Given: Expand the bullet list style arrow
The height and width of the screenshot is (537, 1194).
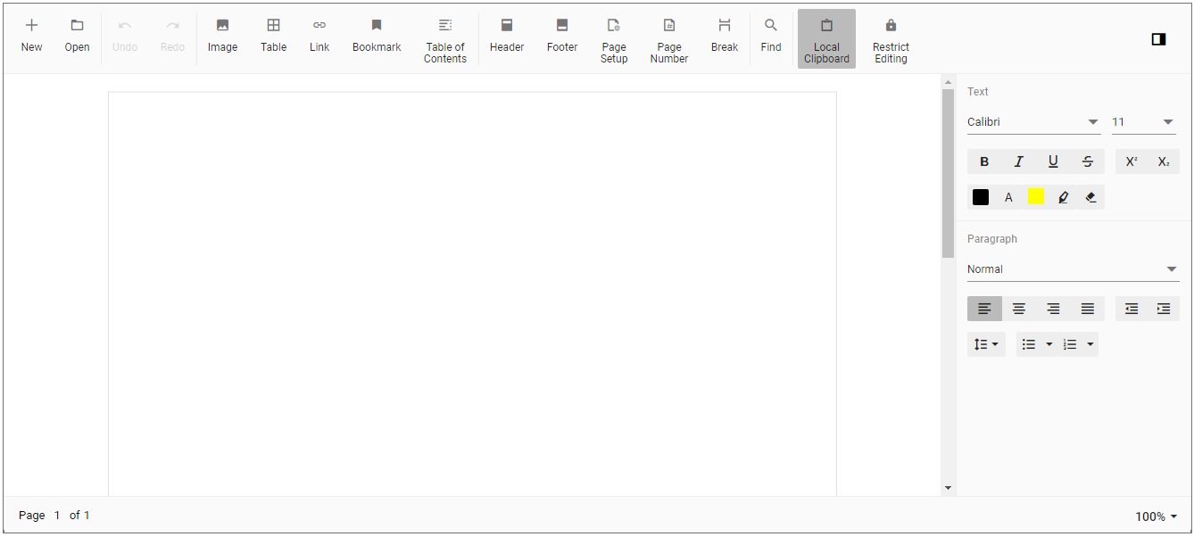Looking at the screenshot, I should tap(1049, 344).
